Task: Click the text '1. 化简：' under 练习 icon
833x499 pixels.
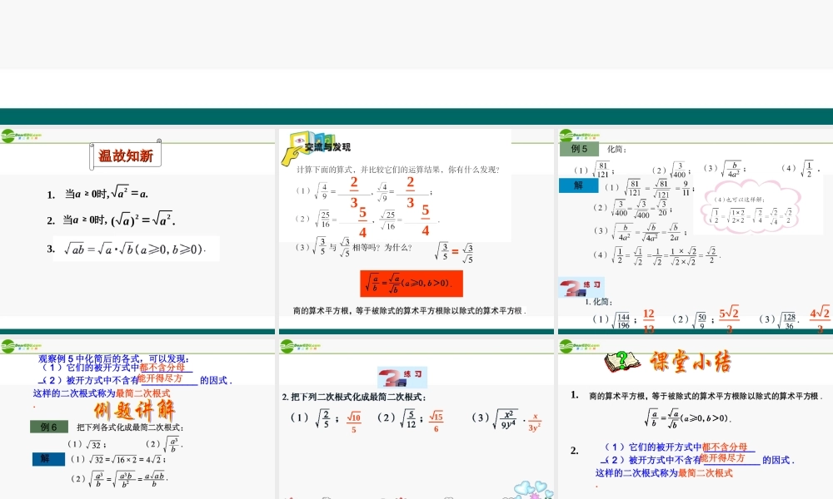Action: [x=599, y=302]
